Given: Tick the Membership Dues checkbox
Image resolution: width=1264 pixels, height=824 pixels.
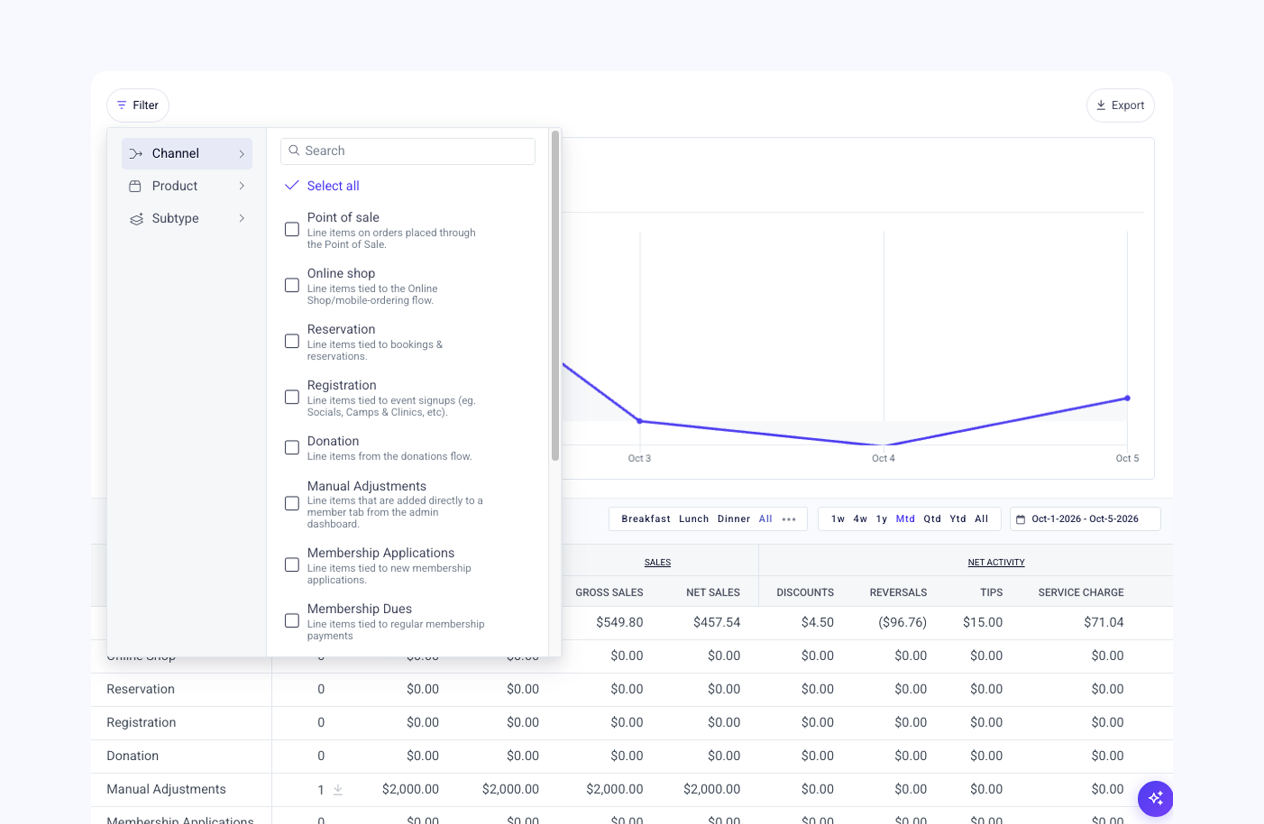Looking at the screenshot, I should pyautogui.click(x=292, y=621).
